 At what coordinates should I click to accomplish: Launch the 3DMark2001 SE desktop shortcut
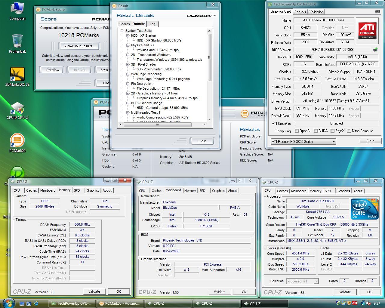click(x=17, y=77)
